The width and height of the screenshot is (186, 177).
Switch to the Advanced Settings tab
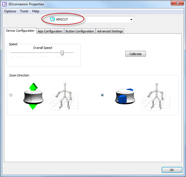pyautogui.click(x=110, y=31)
